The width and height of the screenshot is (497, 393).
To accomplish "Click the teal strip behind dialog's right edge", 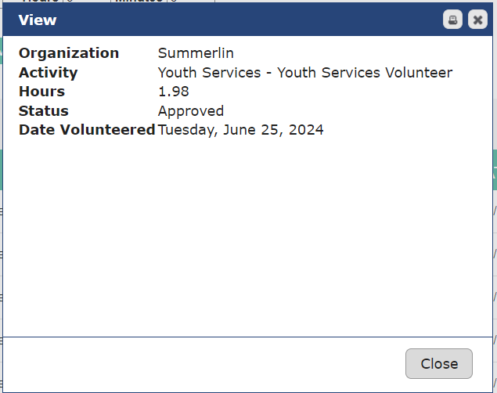I will (x=495, y=168).
